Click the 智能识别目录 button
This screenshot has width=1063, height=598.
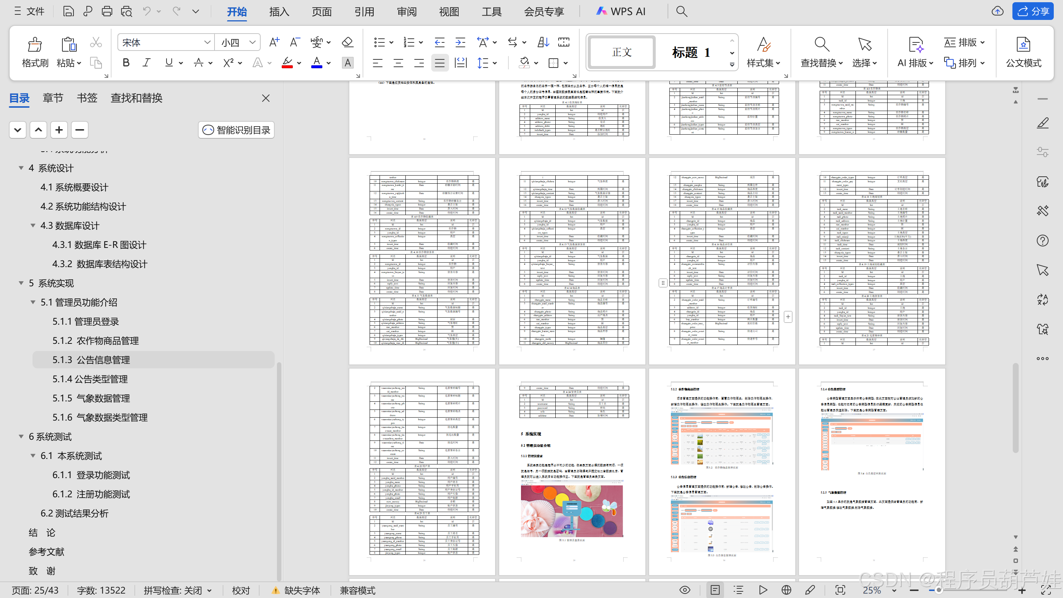coord(236,130)
